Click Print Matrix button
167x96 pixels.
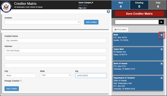[121, 30]
